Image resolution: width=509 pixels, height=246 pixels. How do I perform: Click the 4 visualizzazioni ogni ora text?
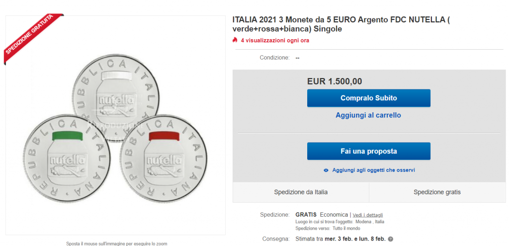click(275, 40)
